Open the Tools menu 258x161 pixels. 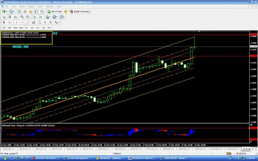40,7
